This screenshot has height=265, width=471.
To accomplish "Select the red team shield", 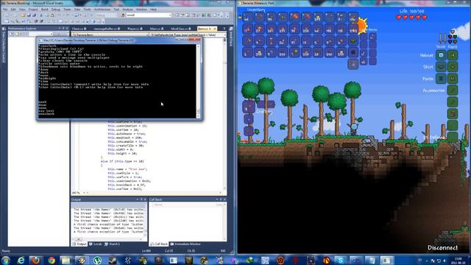I will 450,38.
